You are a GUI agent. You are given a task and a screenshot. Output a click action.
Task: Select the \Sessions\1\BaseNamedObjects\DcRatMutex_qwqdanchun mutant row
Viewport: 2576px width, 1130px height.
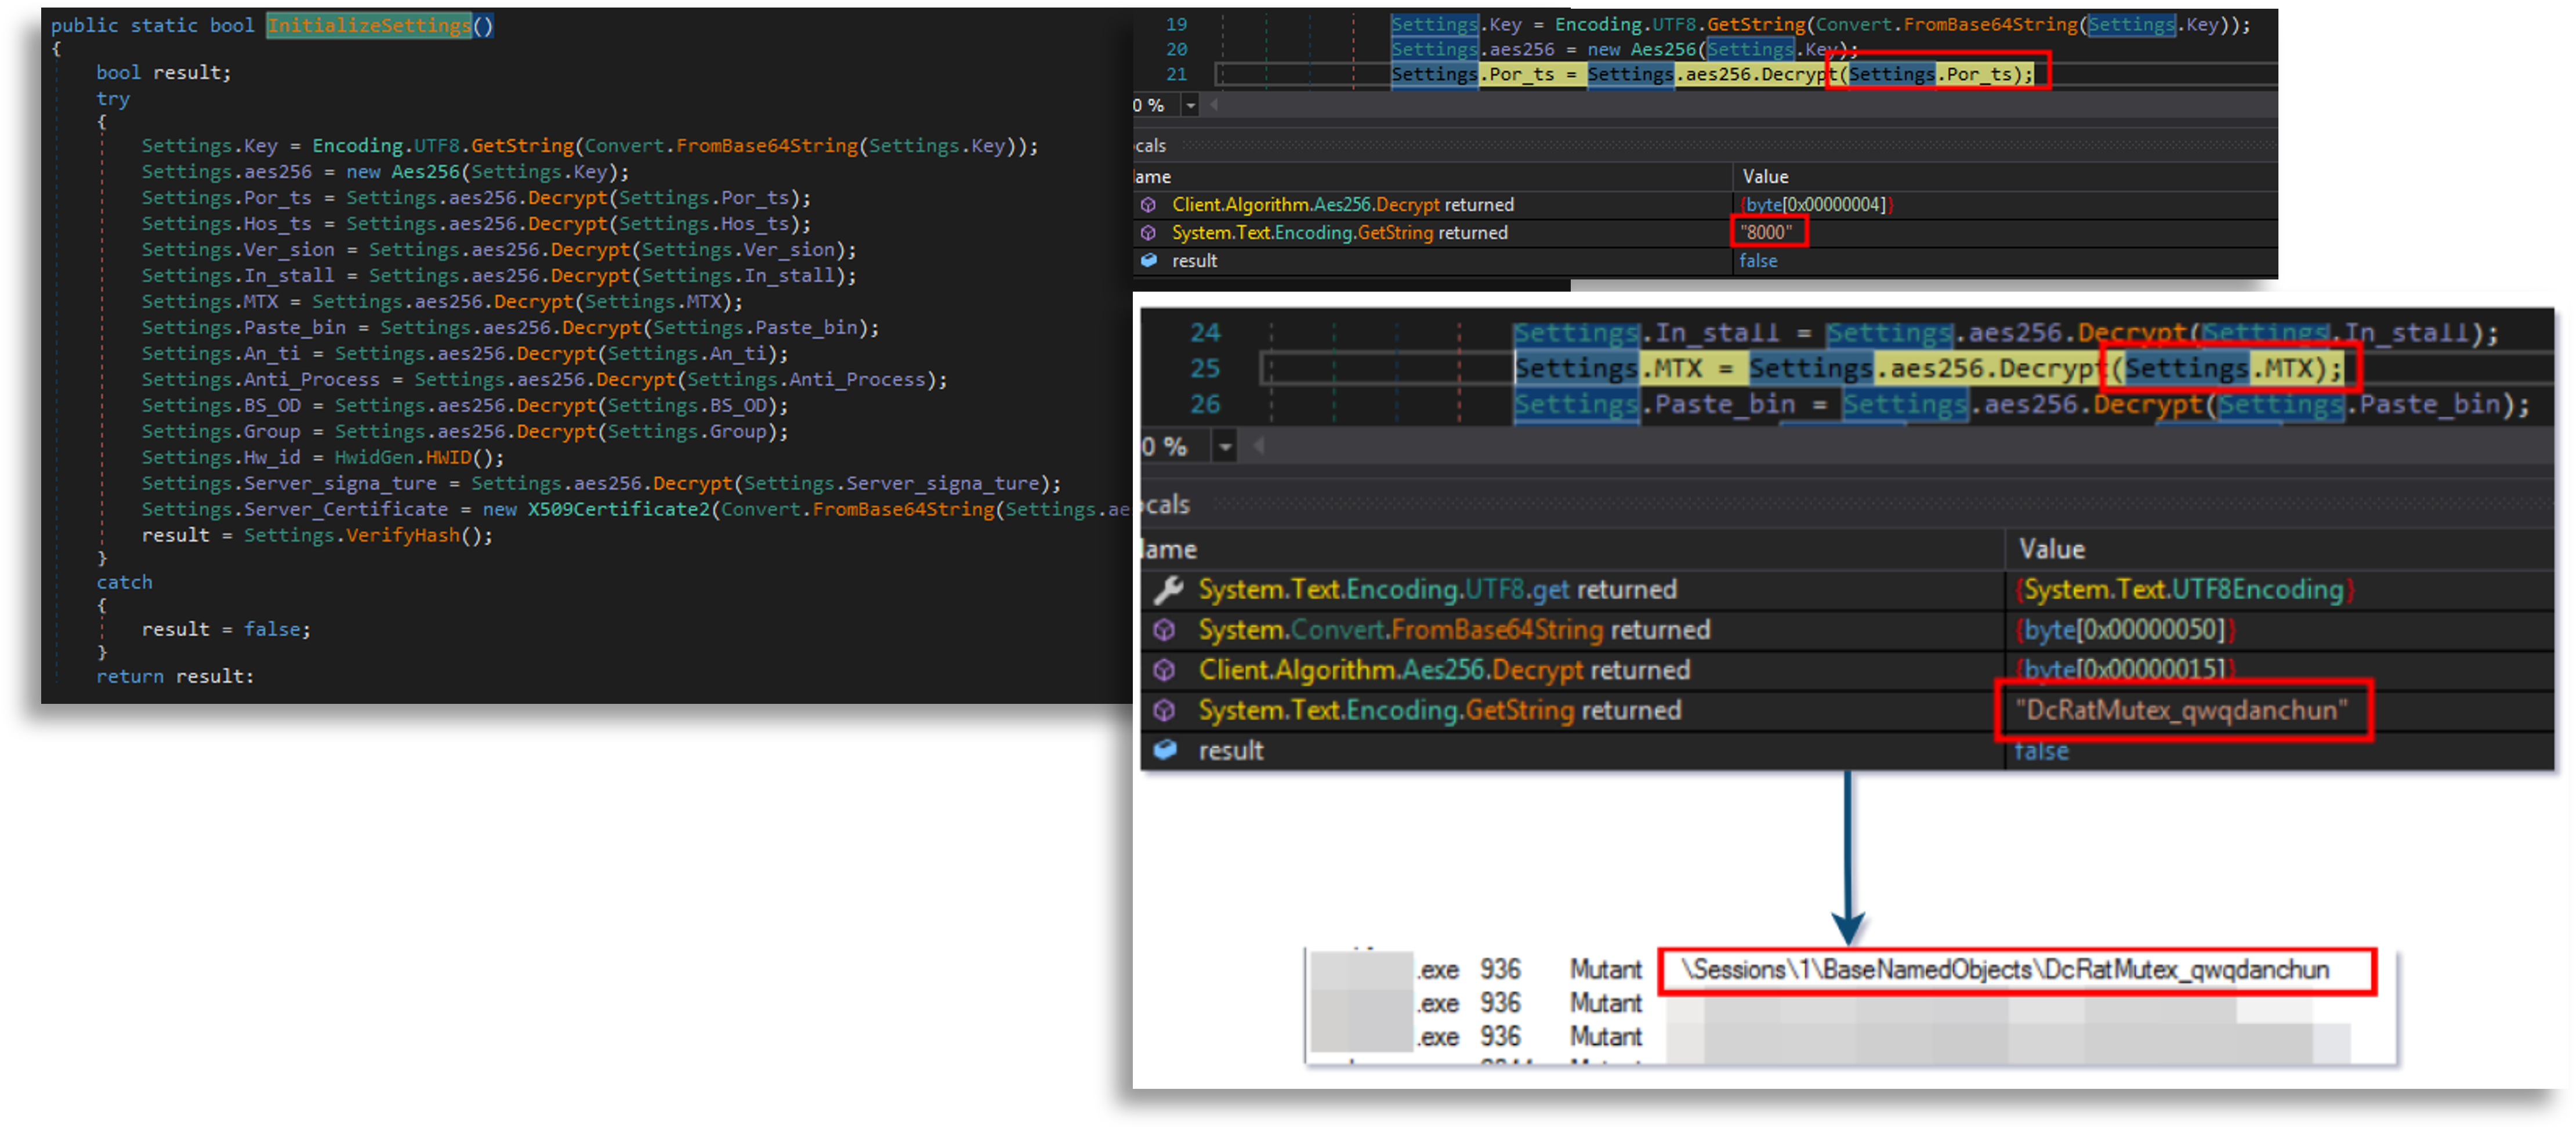[2004, 970]
